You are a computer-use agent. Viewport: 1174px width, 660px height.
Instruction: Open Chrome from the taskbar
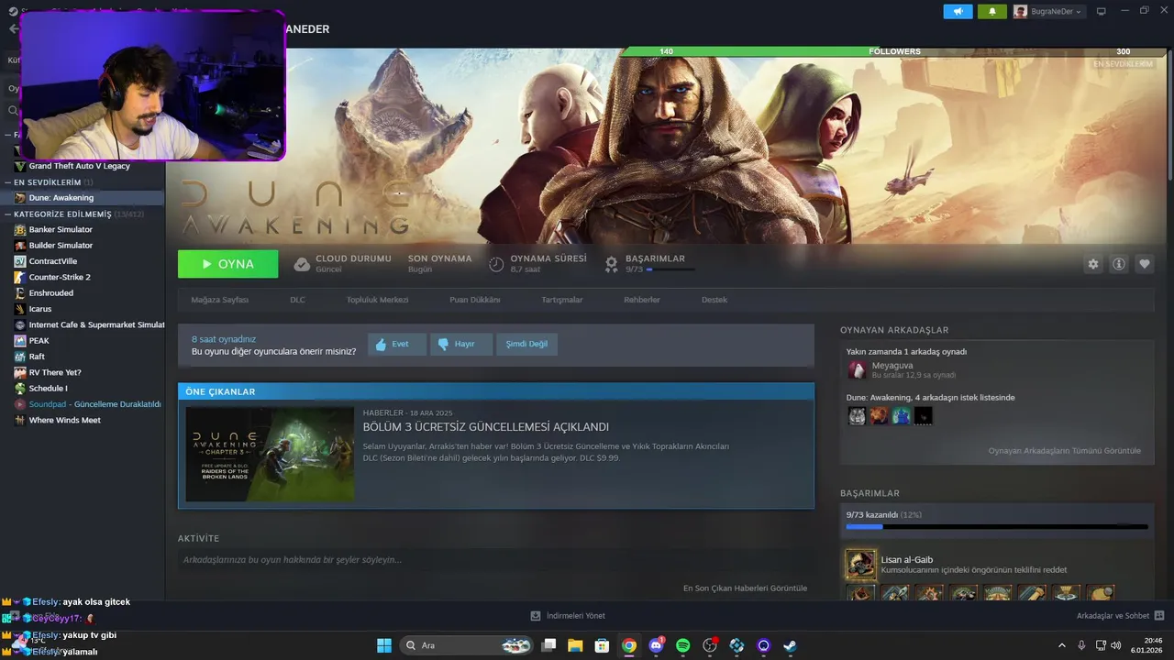pos(628,645)
